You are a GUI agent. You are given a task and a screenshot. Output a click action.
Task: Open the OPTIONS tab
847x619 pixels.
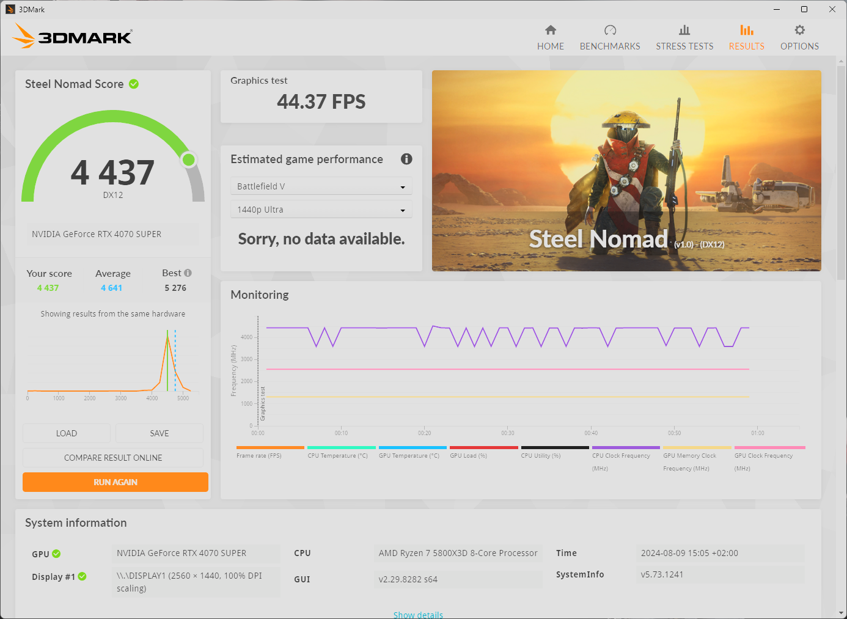pos(799,38)
